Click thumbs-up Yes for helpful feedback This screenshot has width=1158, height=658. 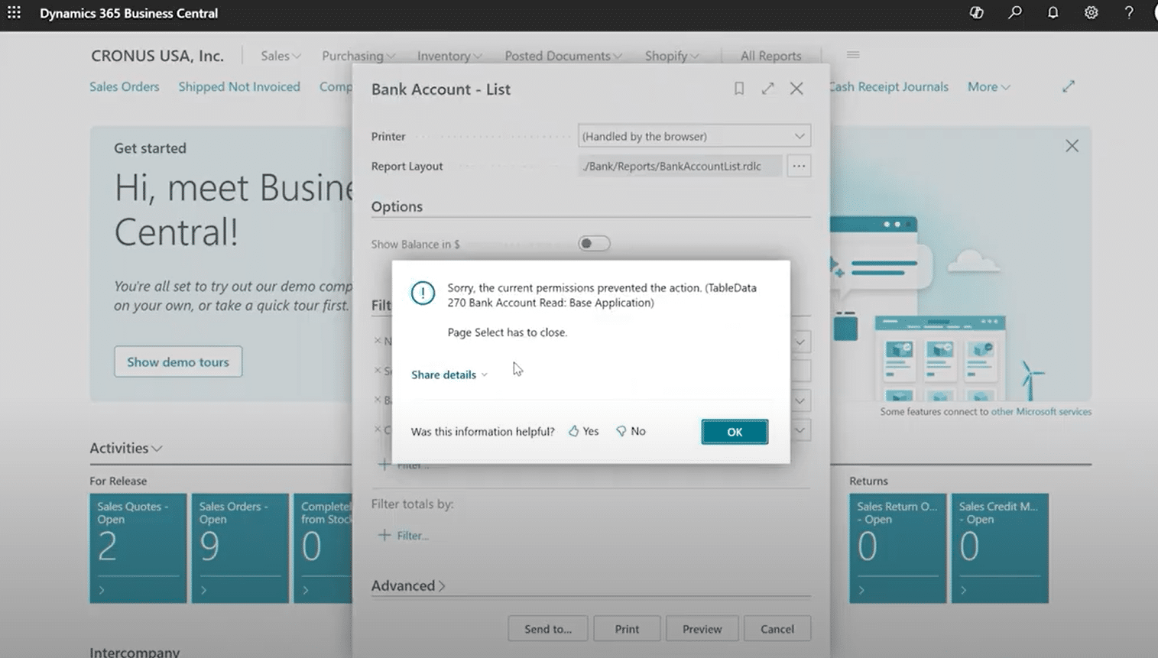click(x=583, y=431)
